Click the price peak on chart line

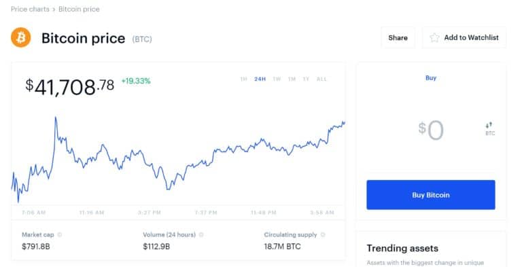(x=56, y=117)
